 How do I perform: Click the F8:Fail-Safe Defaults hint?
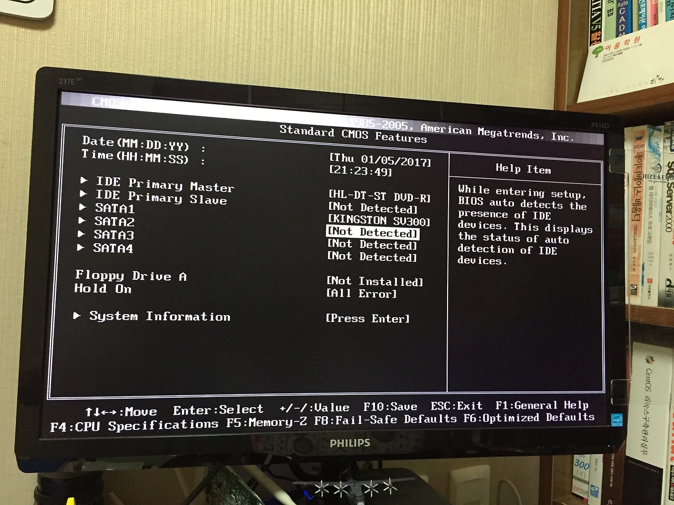(385, 420)
